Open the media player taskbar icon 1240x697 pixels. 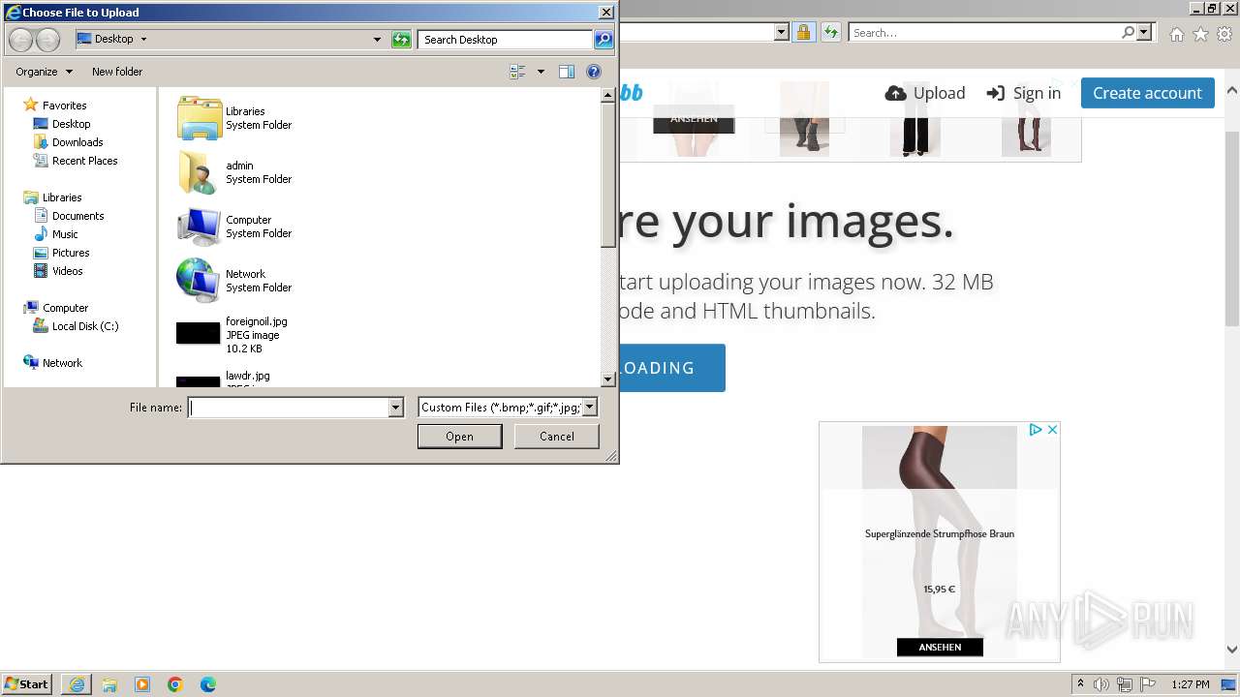pyautogui.click(x=142, y=684)
